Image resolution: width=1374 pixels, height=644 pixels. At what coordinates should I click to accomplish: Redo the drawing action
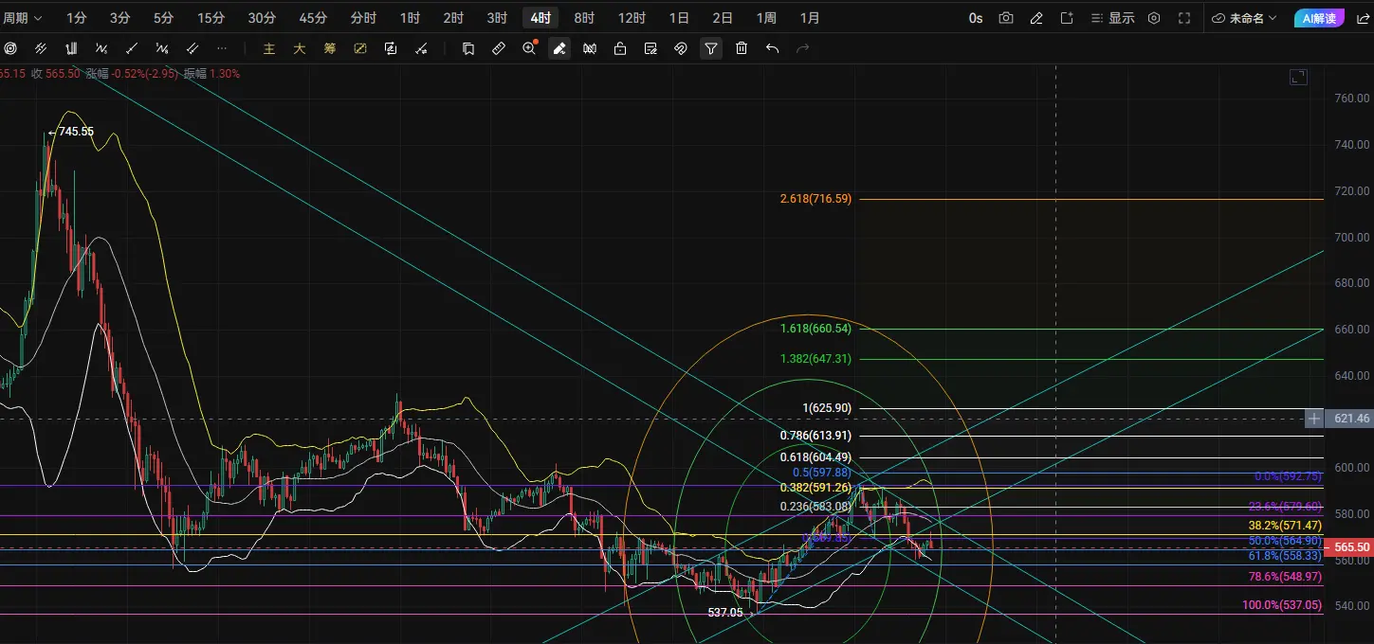click(802, 48)
